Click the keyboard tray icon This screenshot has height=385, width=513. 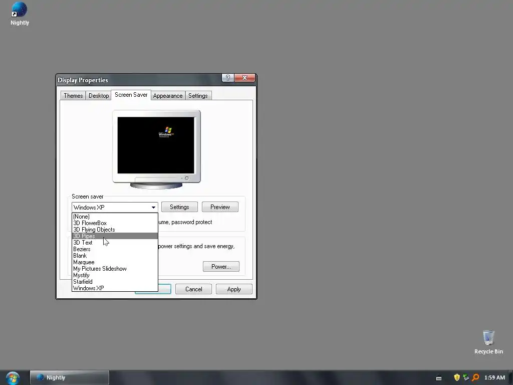(439, 378)
